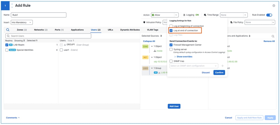Image resolution: width=280 pixels, height=125 pixels.
Task: Open the Time Range dropdown
Action: (234, 15)
